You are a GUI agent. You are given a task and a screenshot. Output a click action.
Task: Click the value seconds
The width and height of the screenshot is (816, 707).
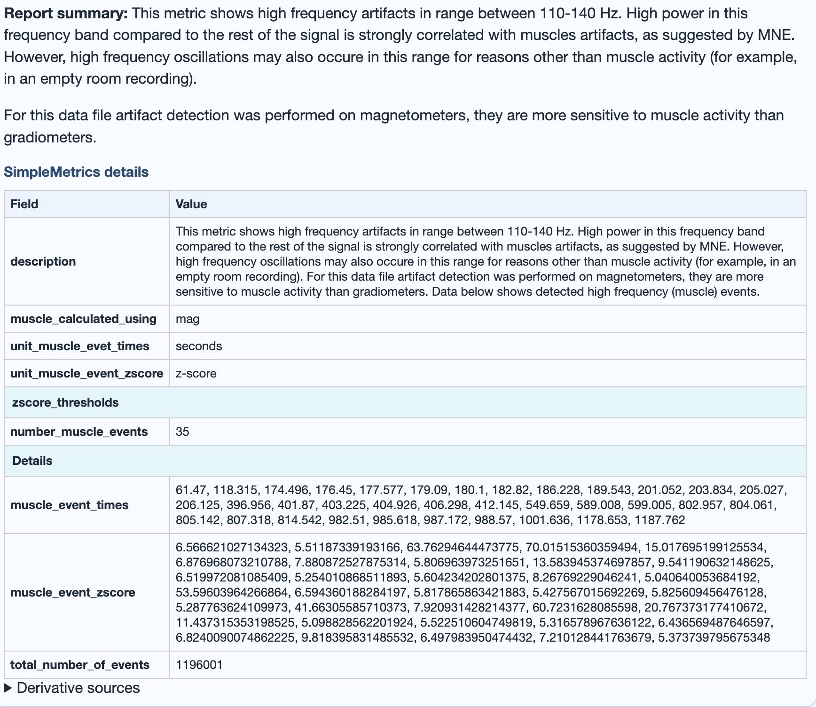[x=199, y=346]
